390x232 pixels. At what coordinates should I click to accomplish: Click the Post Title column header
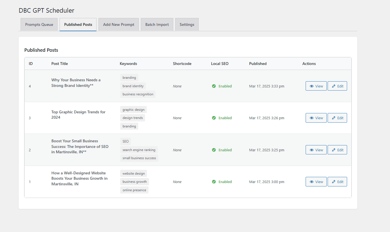point(60,64)
